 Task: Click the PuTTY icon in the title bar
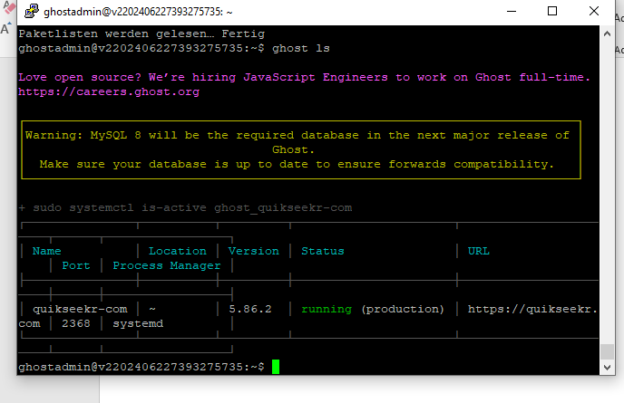[32, 11]
